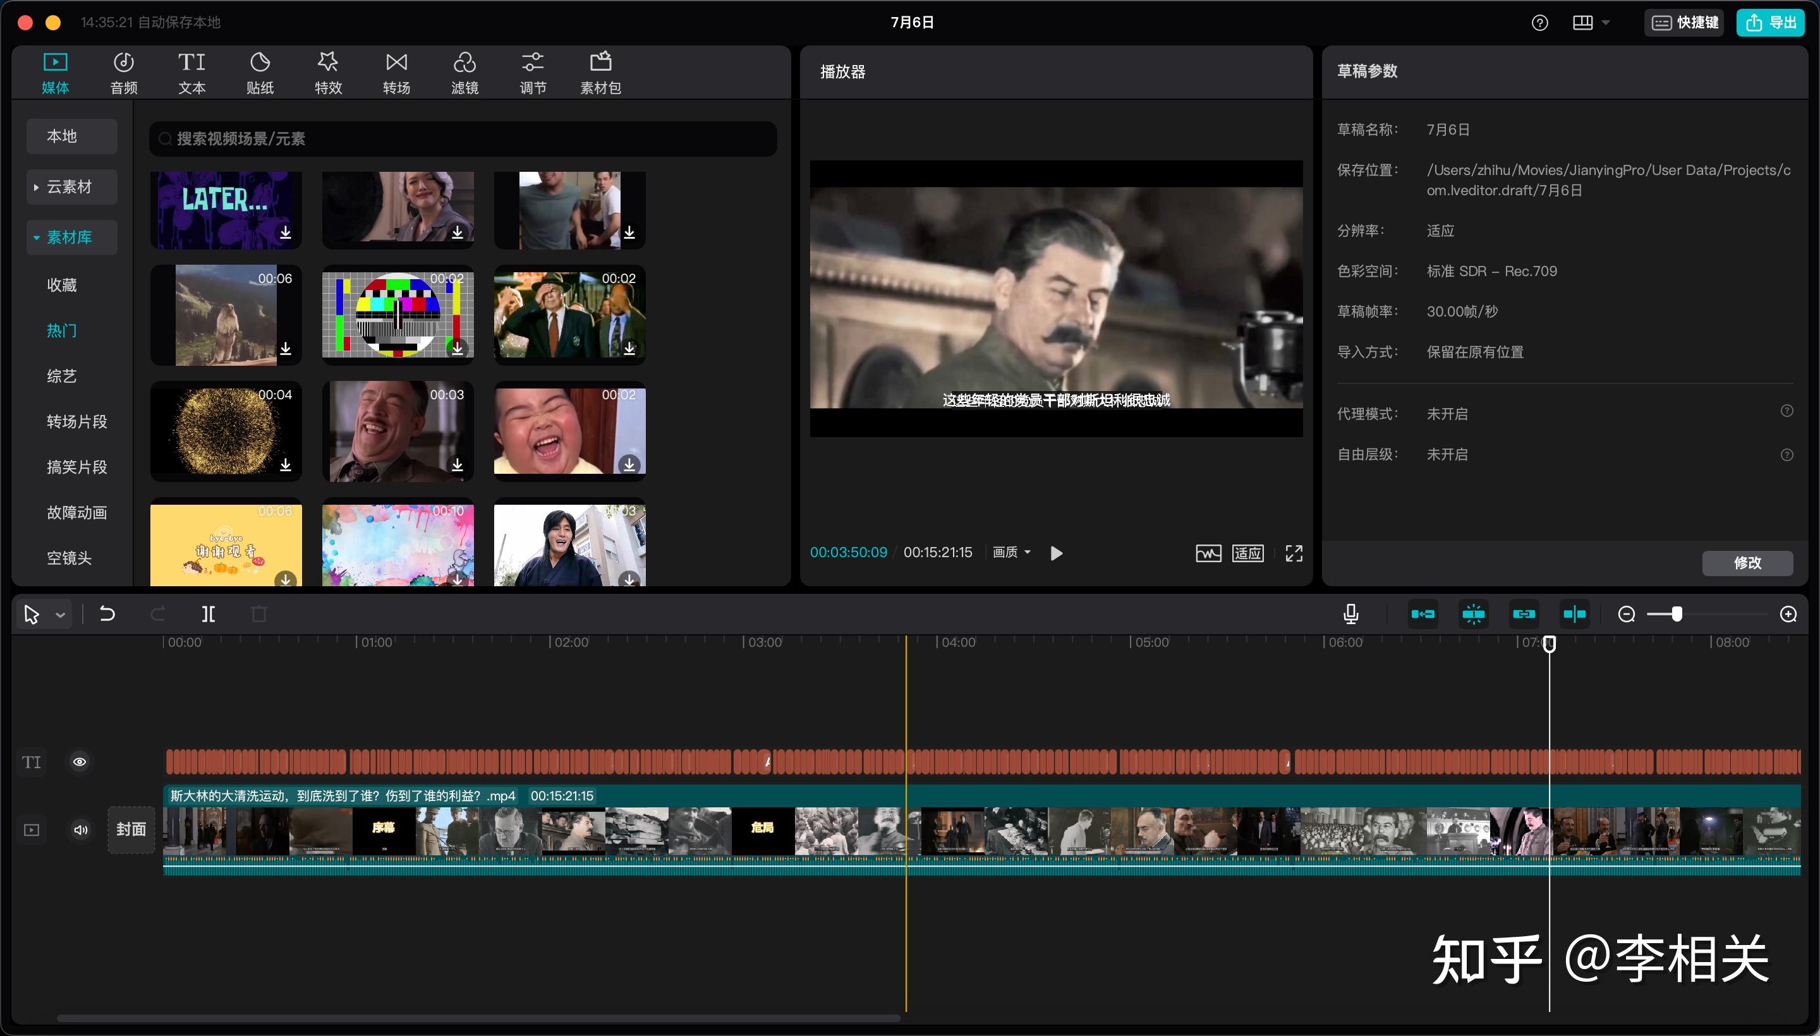
Task: Adjust the timeline zoom slider handle
Action: click(1677, 614)
